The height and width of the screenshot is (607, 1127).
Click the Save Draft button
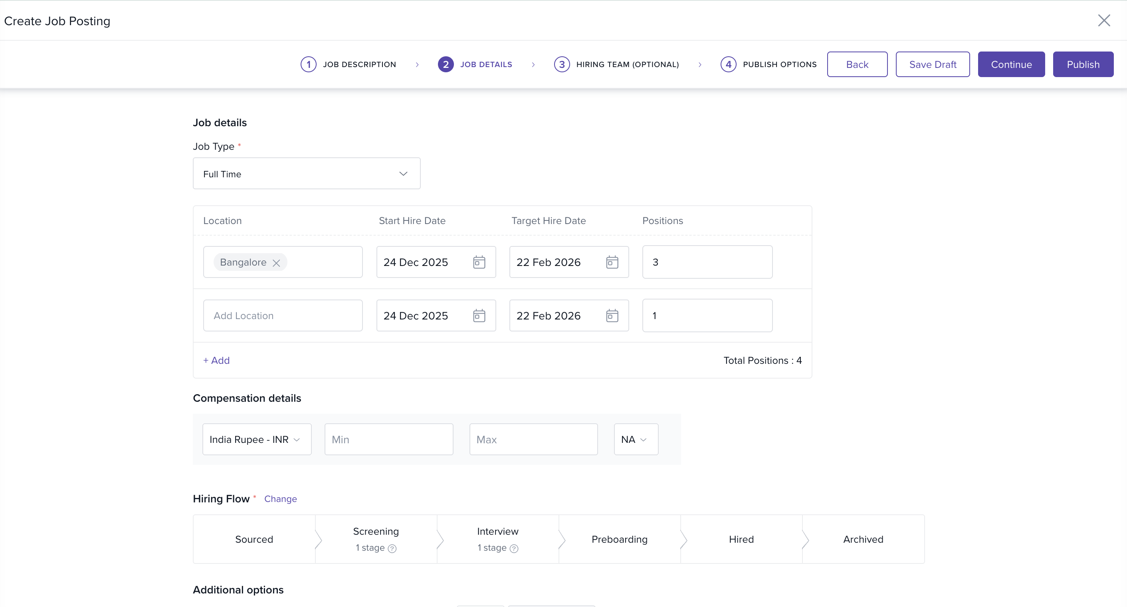click(932, 64)
